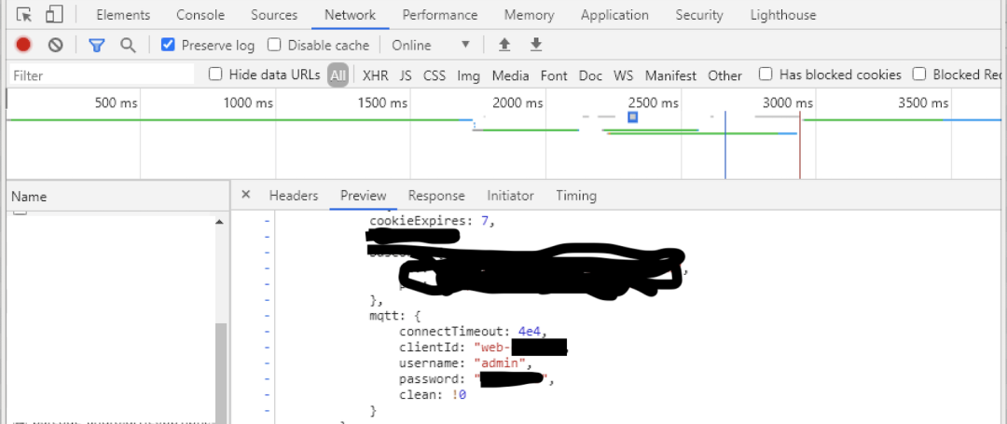This screenshot has height=424, width=1007.
Task: Uncheck the Preserve log checkbox
Action: click(x=168, y=45)
